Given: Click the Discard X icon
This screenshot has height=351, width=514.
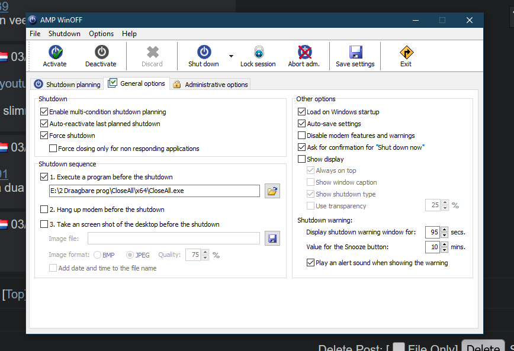Looking at the screenshot, I should (152, 52).
